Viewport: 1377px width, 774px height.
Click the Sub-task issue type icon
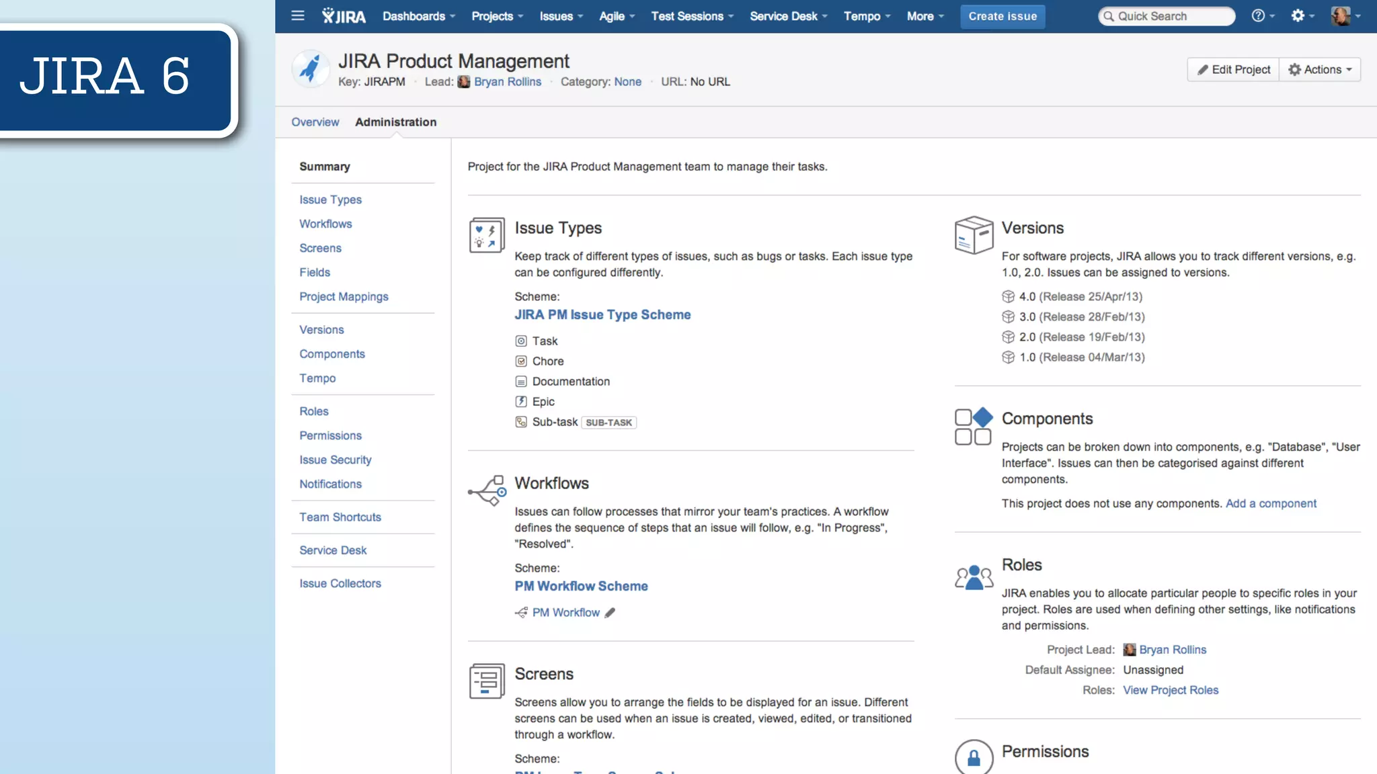[521, 422]
